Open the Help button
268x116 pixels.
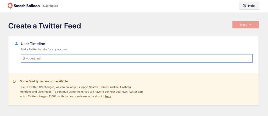tap(249, 6)
